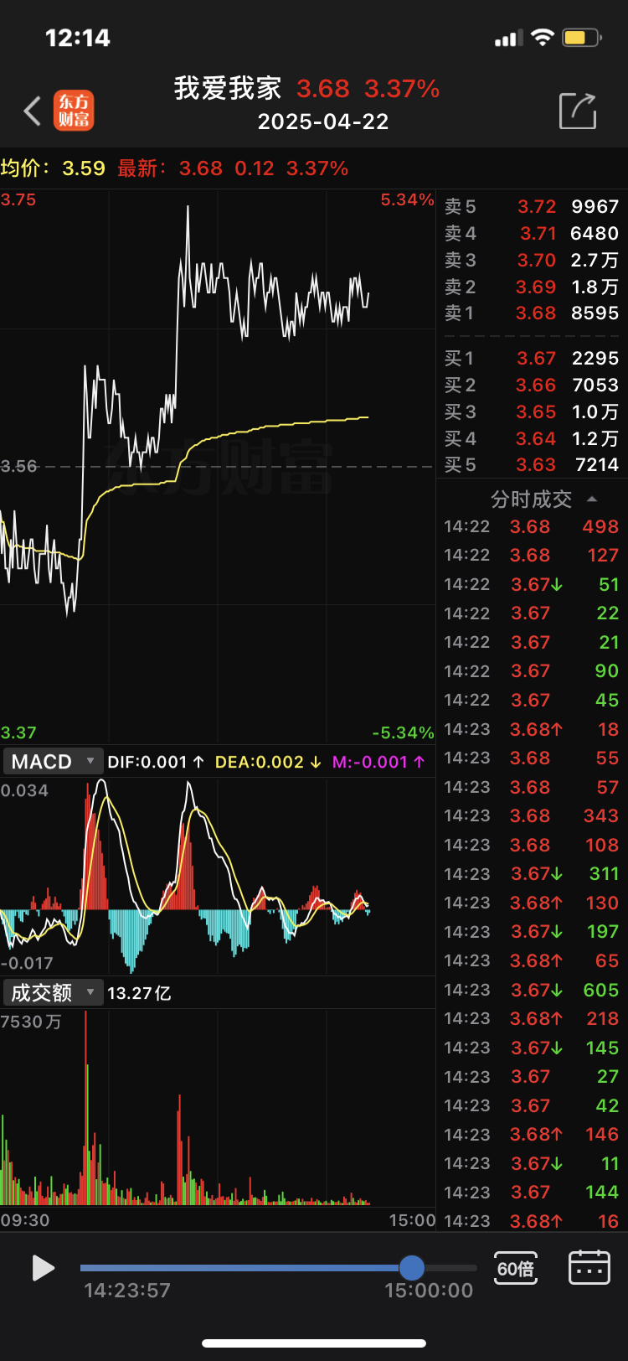Image resolution: width=628 pixels, height=1361 pixels.
Task: Tap the 13.27亿 turnover value
Action: tap(139, 993)
